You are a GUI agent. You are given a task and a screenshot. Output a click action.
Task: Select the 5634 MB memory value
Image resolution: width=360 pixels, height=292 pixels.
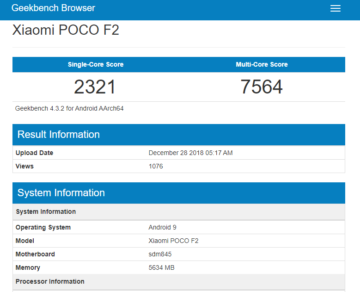pyautogui.click(x=161, y=267)
